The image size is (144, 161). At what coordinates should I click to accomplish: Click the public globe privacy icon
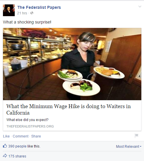(x=32, y=13)
